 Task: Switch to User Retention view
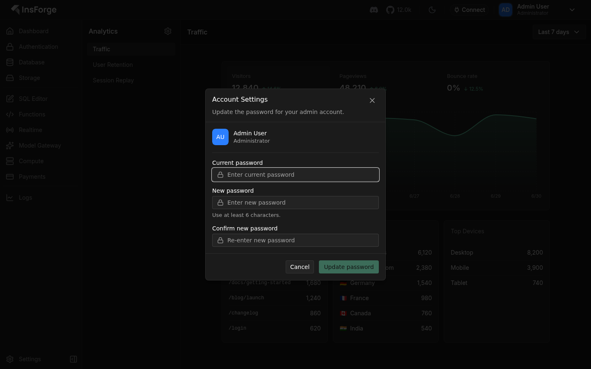coord(131,65)
